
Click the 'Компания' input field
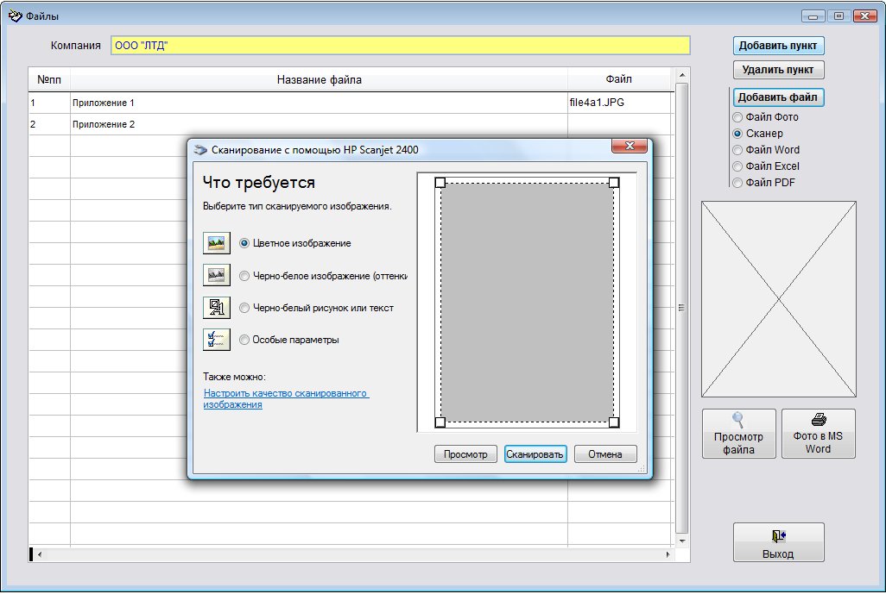pyautogui.click(x=400, y=46)
